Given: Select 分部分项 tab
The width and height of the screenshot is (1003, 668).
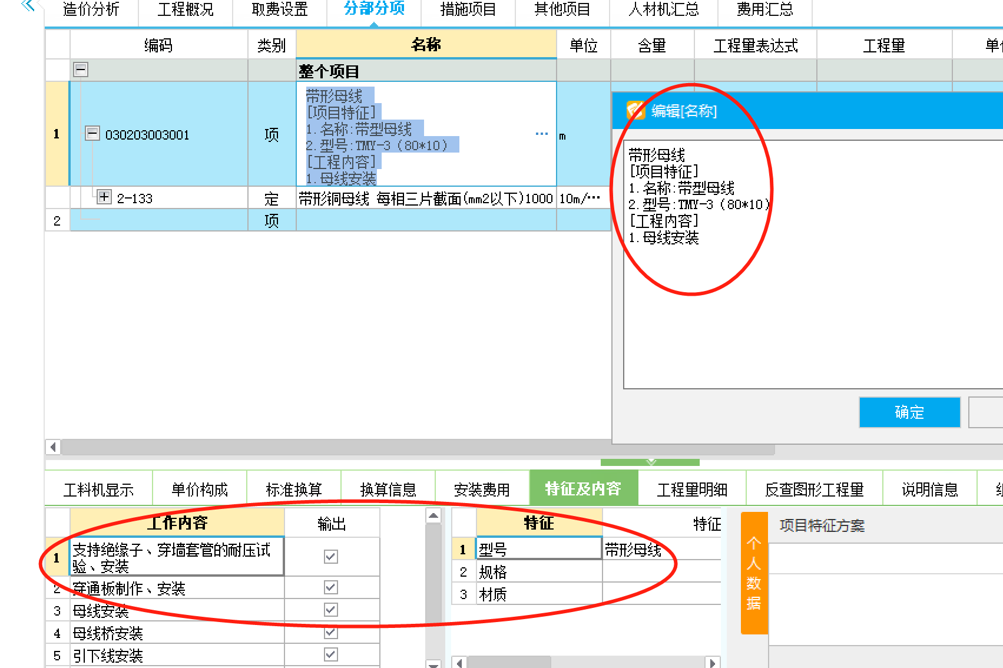Looking at the screenshot, I should (x=374, y=9).
